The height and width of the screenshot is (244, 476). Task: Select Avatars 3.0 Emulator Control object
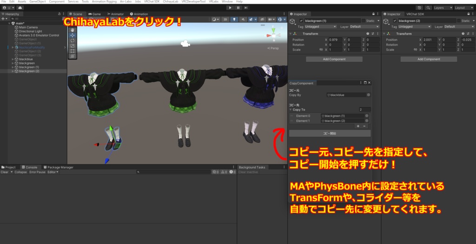pos(39,35)
